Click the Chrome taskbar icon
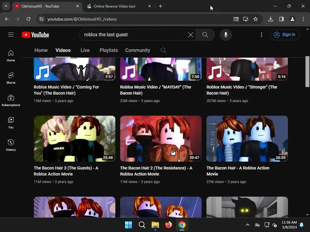This screenshot has height=232, width=310. point(182,225)
